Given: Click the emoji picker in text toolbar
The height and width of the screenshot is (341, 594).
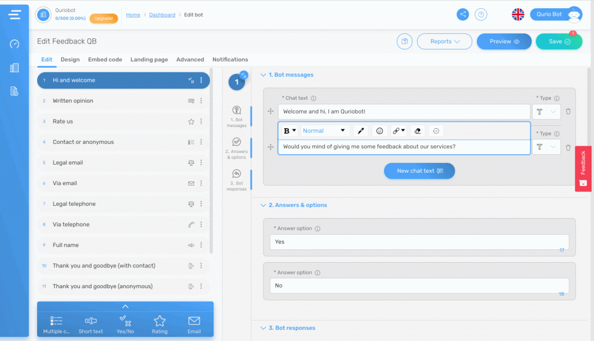Looking at the screenshot, I should [379, 131].
